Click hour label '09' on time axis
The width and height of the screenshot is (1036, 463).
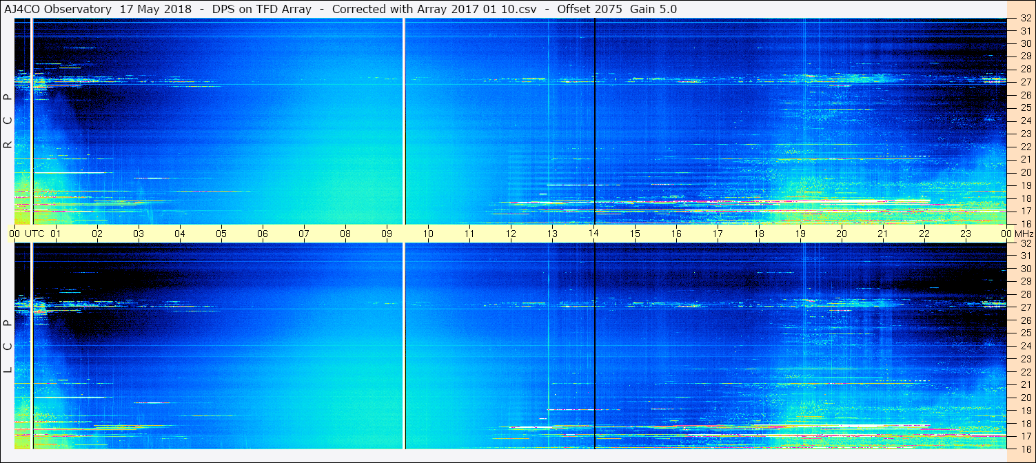pyautogui.click(x=387, y=234)
